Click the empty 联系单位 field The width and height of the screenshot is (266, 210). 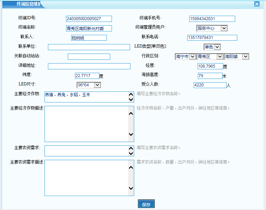(89, 47)
